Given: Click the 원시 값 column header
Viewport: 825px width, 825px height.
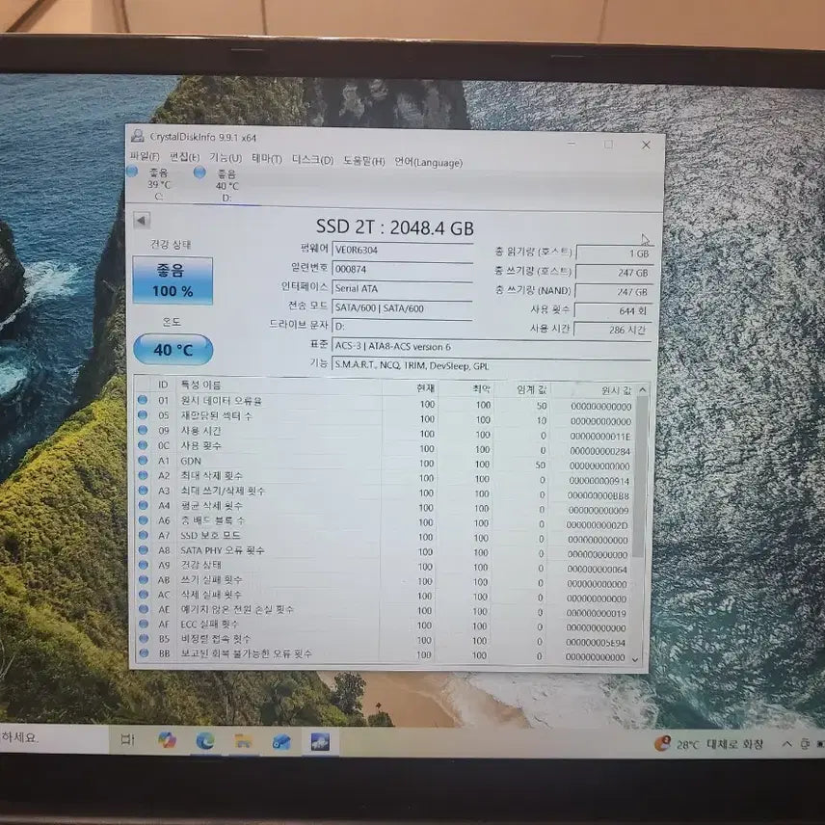Looking at the screenshot, I should click(x=616, y=390).
